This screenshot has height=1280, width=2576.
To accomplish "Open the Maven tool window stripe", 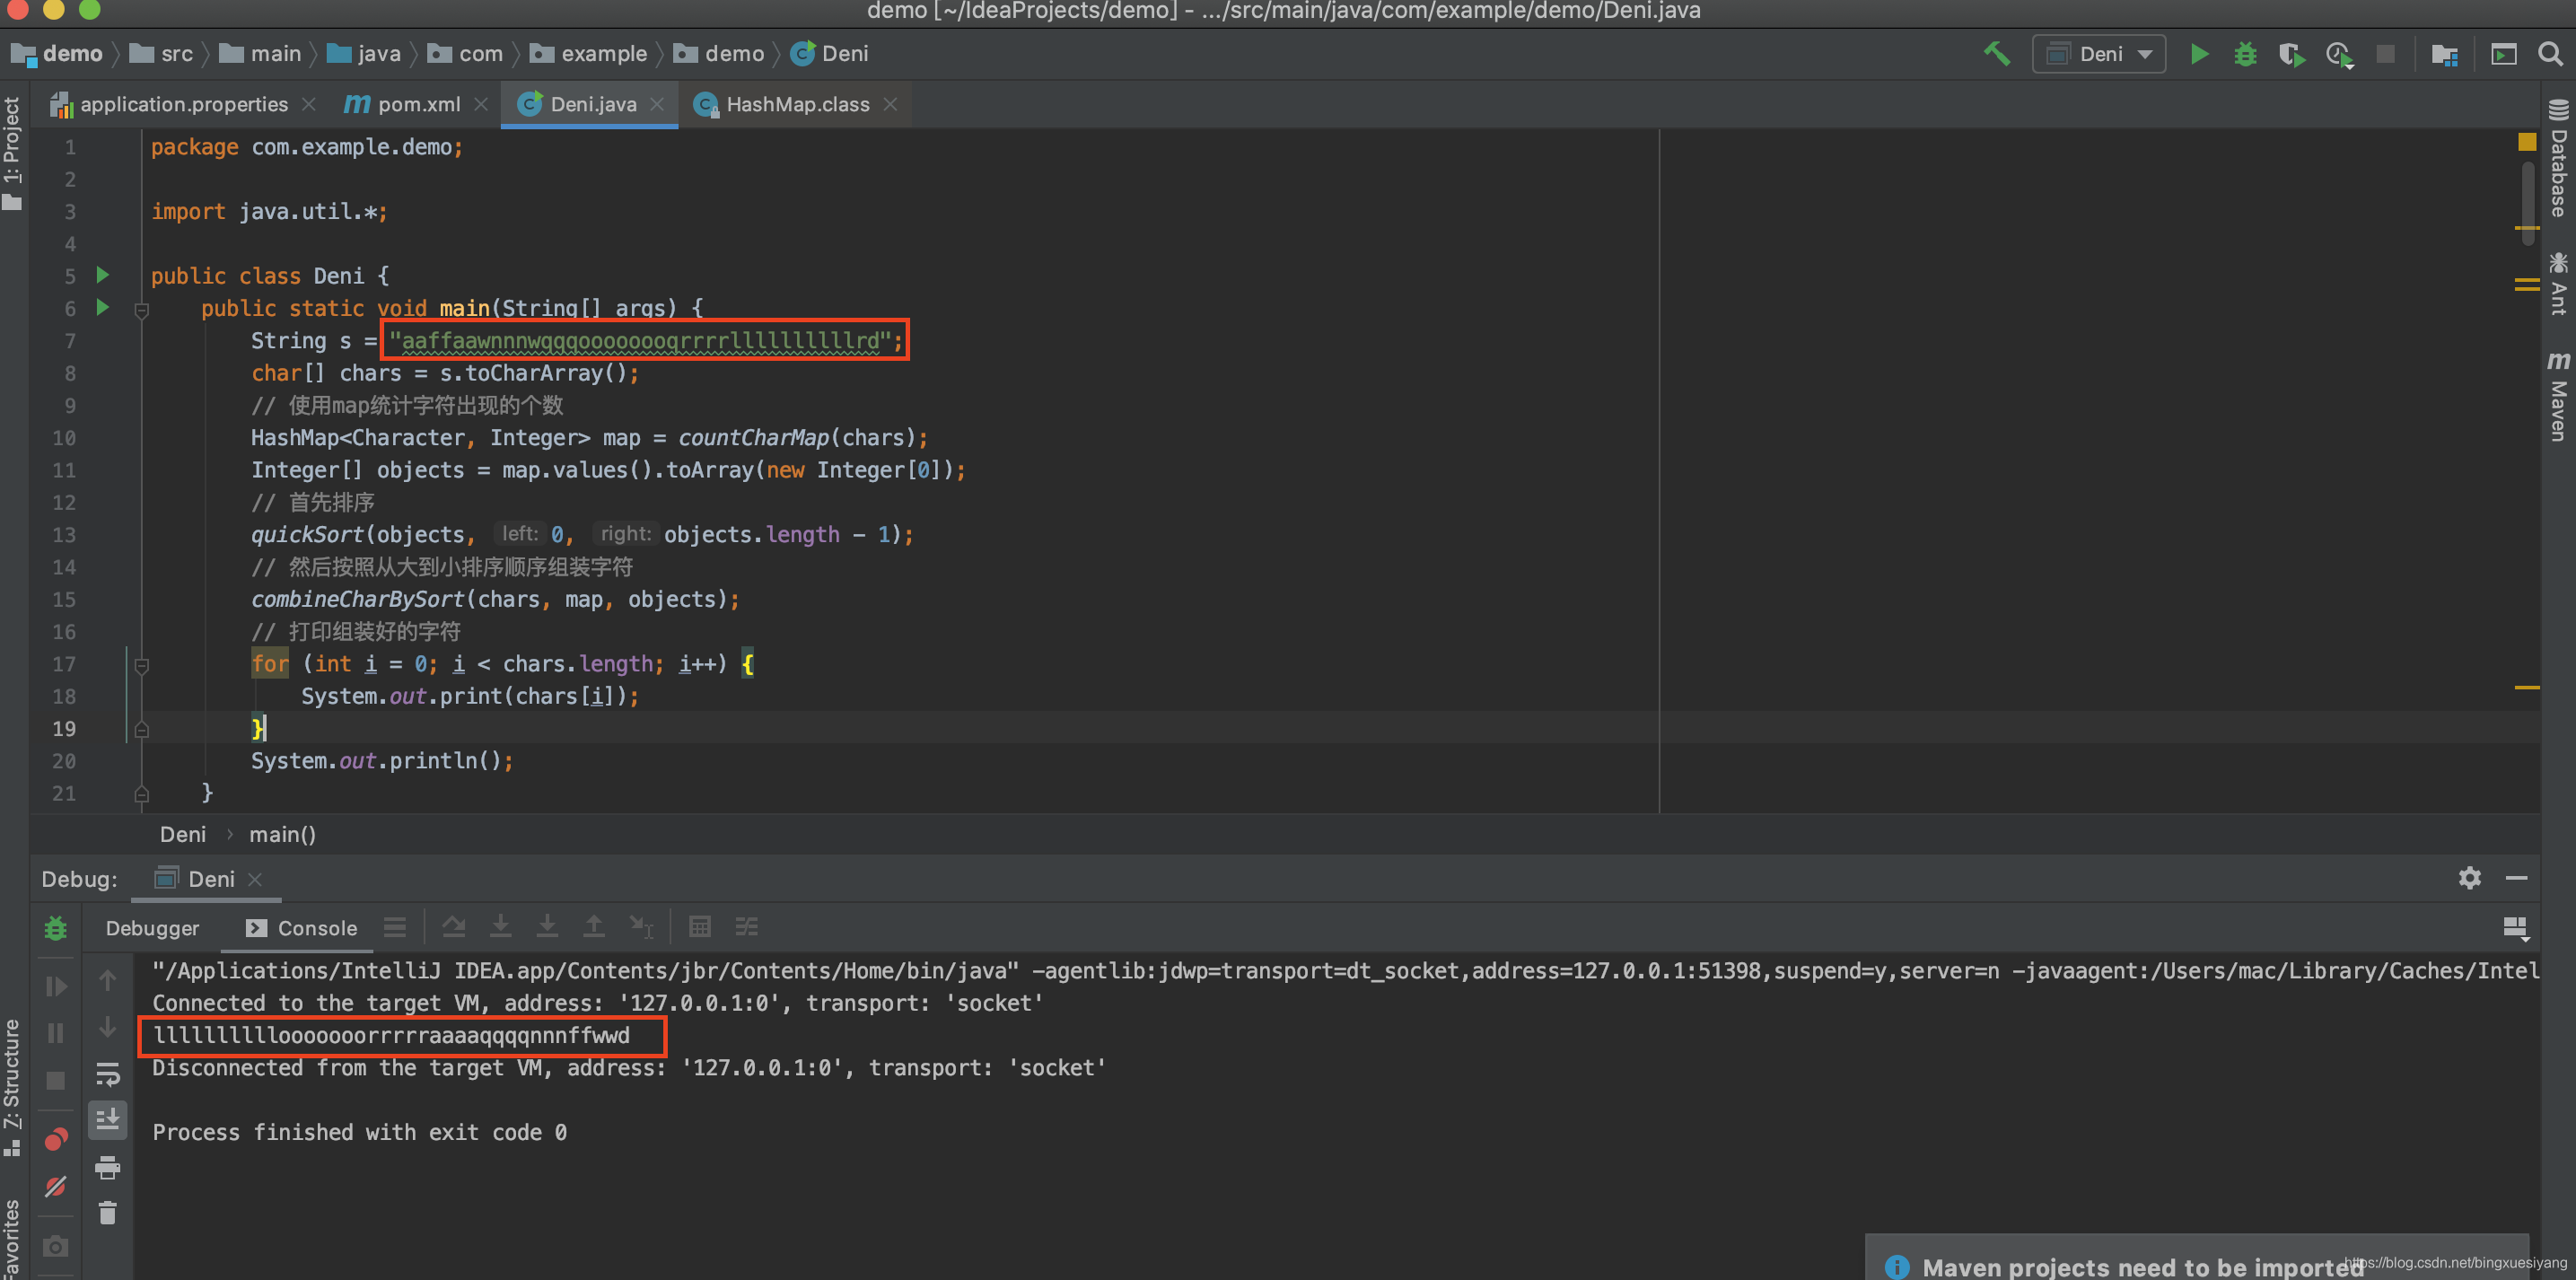I will tap(2559, 396).
